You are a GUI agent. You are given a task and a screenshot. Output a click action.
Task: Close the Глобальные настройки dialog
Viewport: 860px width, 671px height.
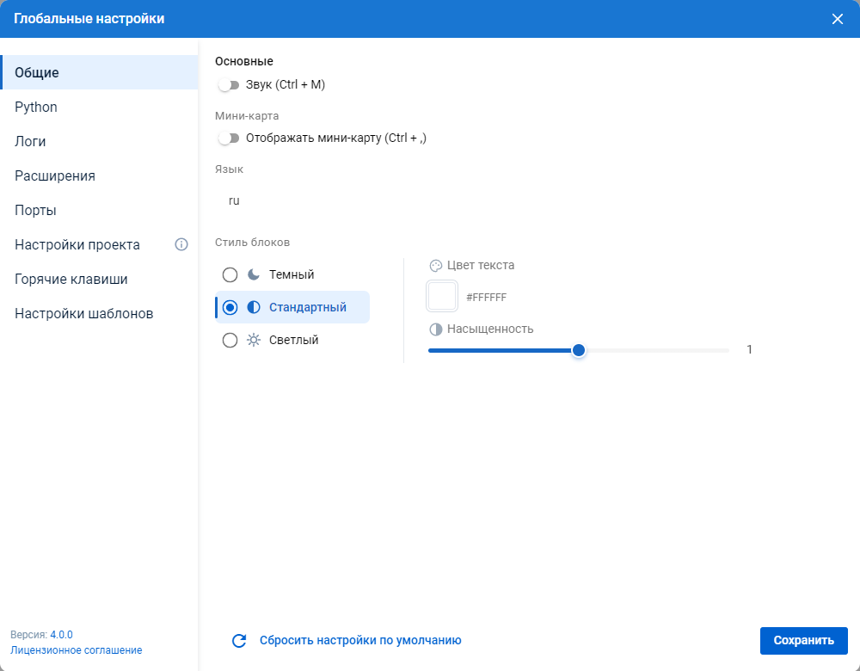click(838, 19)
